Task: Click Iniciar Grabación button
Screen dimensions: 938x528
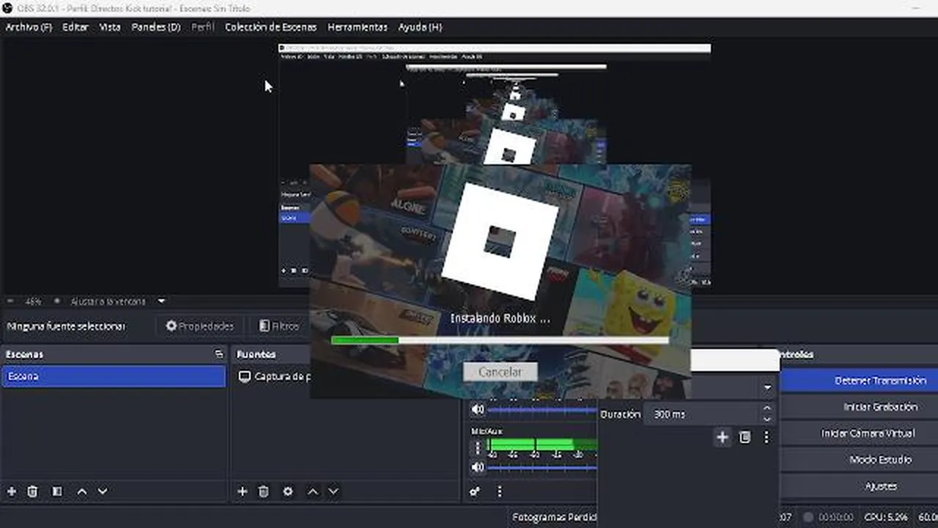Action: click(859, 407)
